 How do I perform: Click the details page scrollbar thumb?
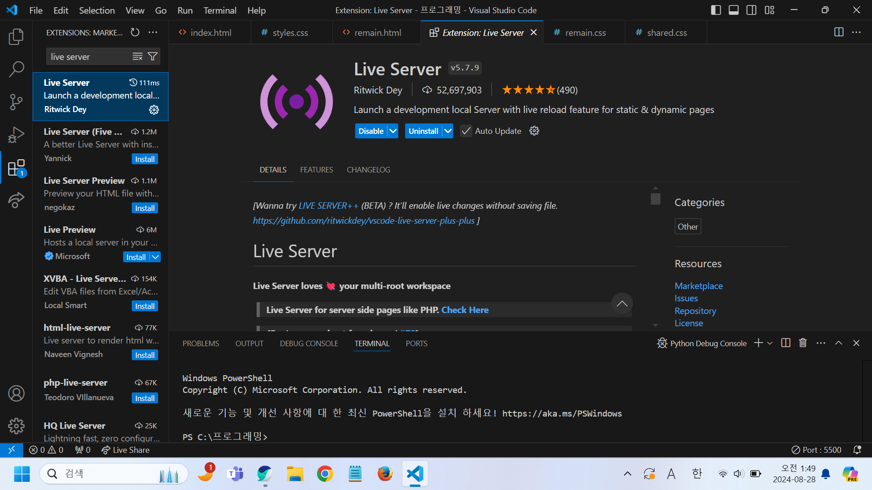coord(655,199)
